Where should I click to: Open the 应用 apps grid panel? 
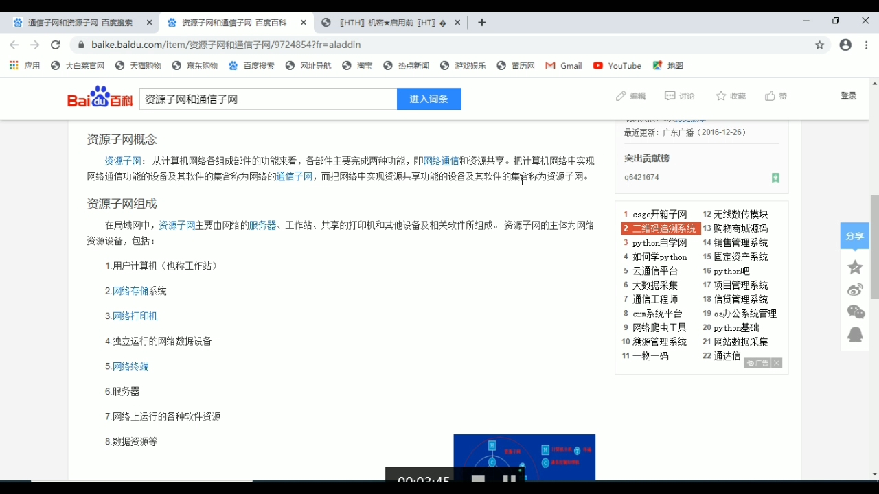(13, 65)
